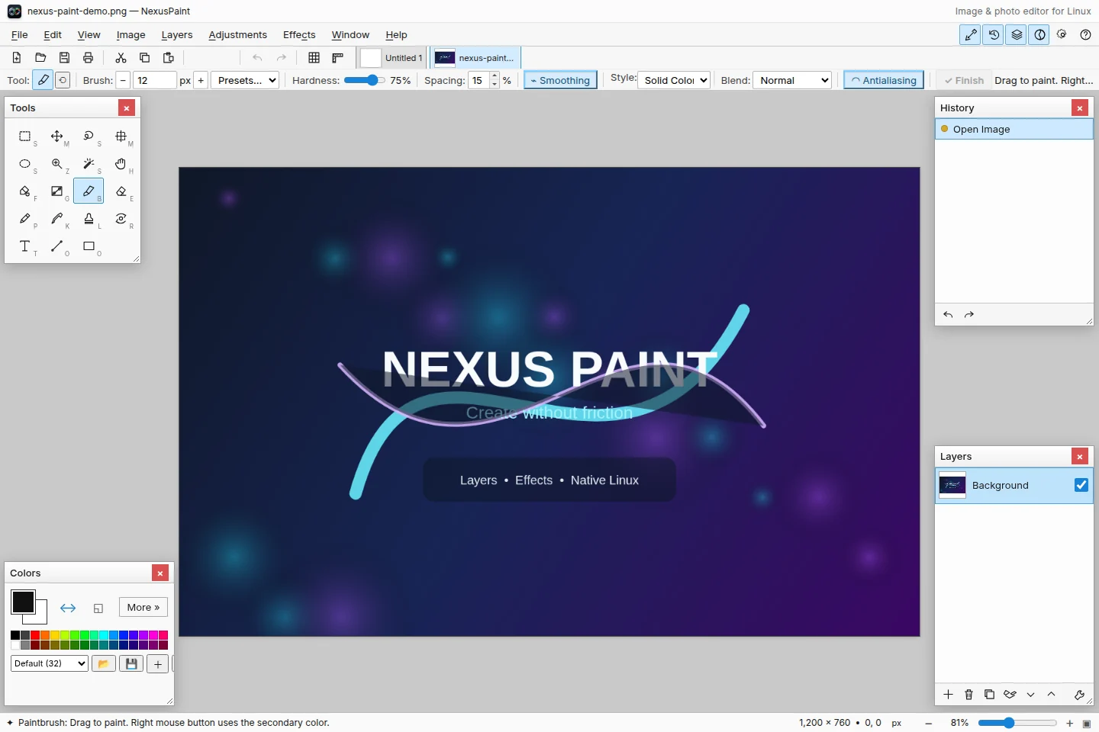Open the brush Presets dropdown
The image size is (1099, 732).
point(244,80)
